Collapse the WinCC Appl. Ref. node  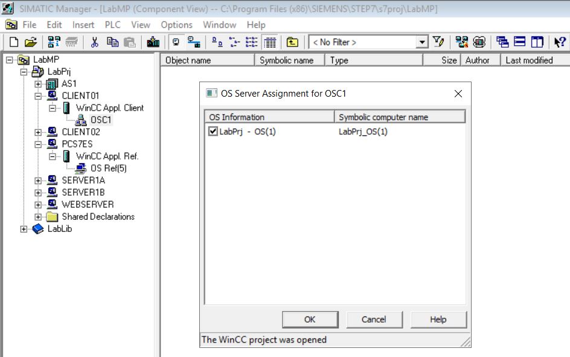pyautogui.click(x=53, y=156)
